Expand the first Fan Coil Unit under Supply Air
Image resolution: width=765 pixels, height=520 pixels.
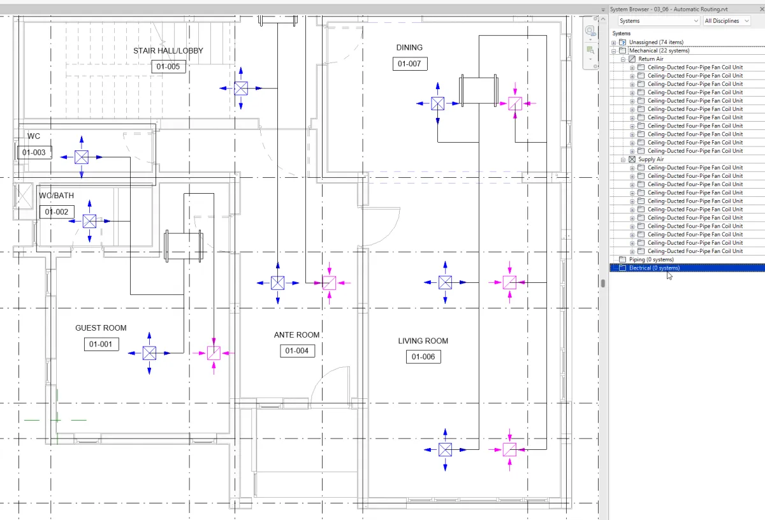point(632,168)
